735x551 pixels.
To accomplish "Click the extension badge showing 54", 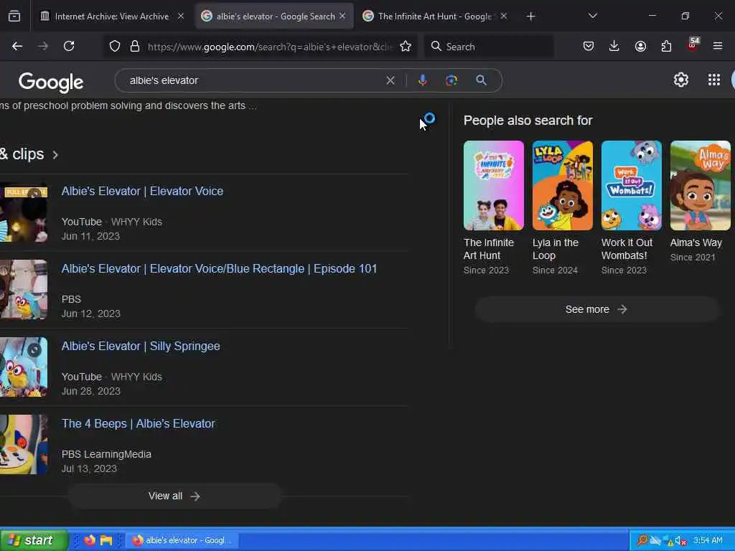I will point(693,44).
